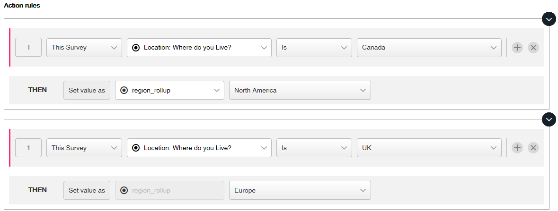Remove the UK condition row
Image resolution: width=558 pixels, height=211 pixels.
pos(533,148)
